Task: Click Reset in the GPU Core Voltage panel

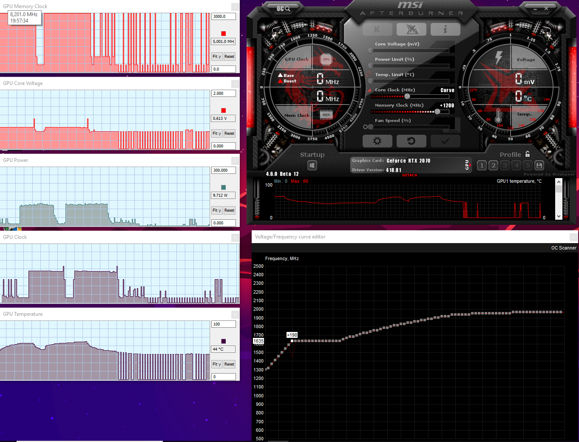Action: [230, 133]
